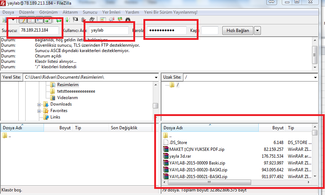Image resolution: width=325 pixels, height=195 pixels.
Task: Click the disconnect from server icon
Action: (84, 20)
